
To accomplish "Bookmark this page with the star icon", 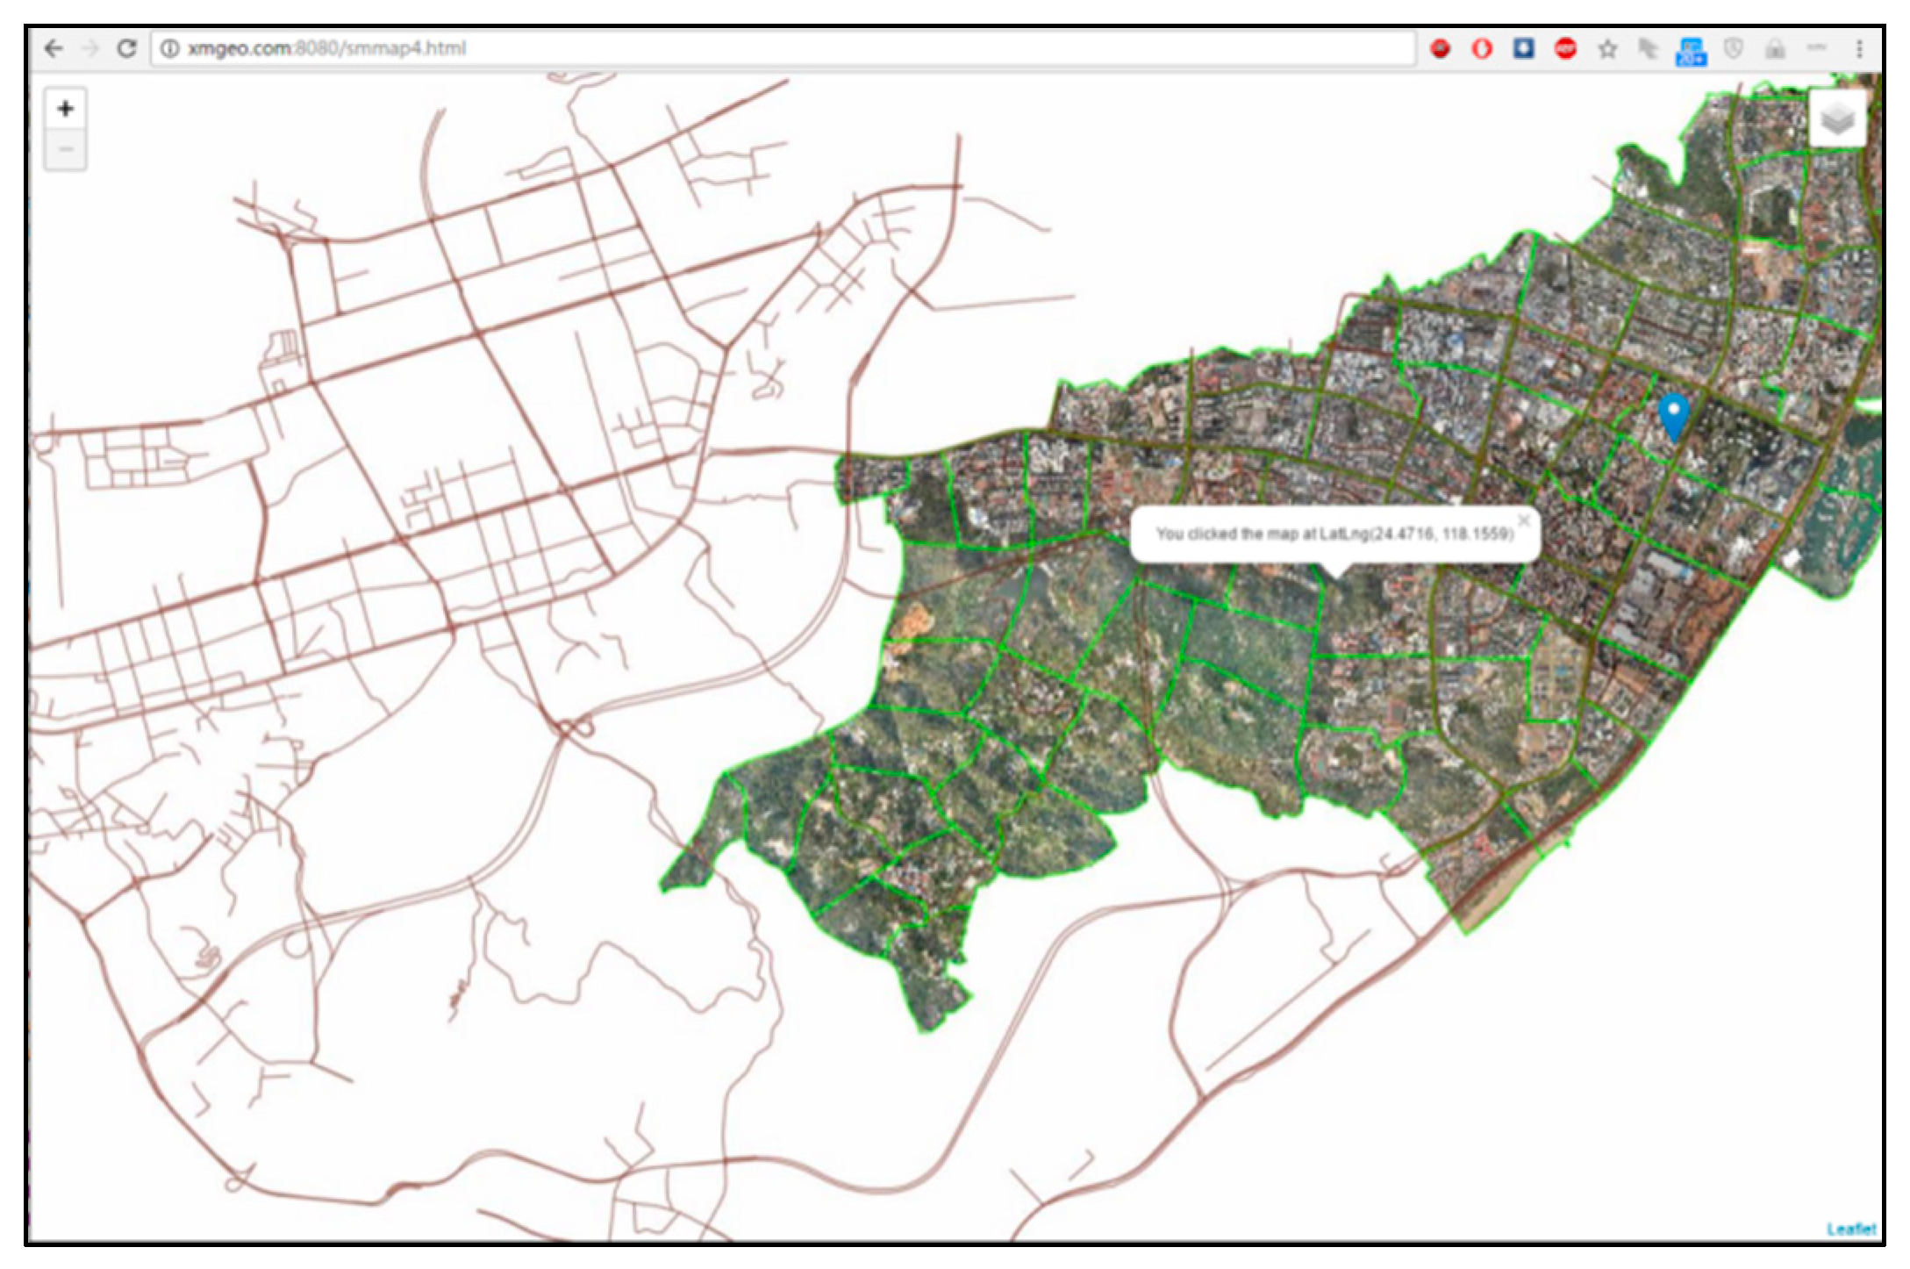I will coord(1607,49).
